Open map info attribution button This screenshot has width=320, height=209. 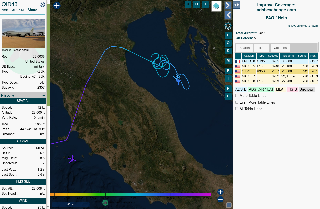click(x=229, y=205)
